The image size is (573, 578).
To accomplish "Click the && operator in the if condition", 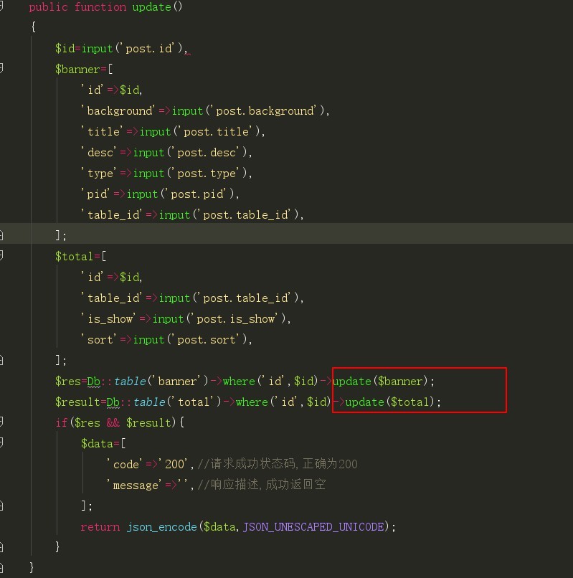I will 113,423.
